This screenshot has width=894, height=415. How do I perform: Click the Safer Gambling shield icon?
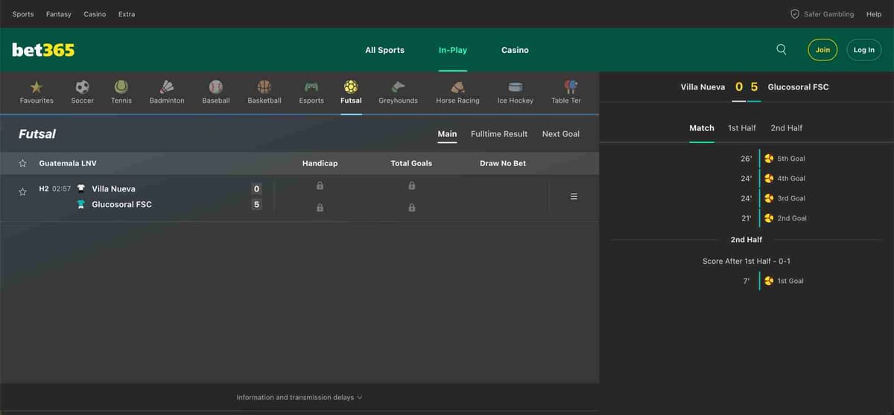[x=795, y=14]
